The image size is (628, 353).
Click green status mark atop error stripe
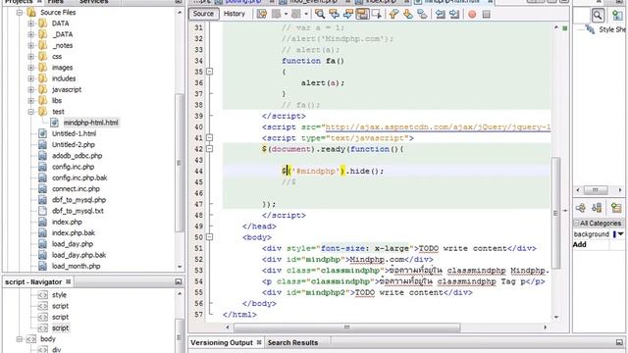565,28
